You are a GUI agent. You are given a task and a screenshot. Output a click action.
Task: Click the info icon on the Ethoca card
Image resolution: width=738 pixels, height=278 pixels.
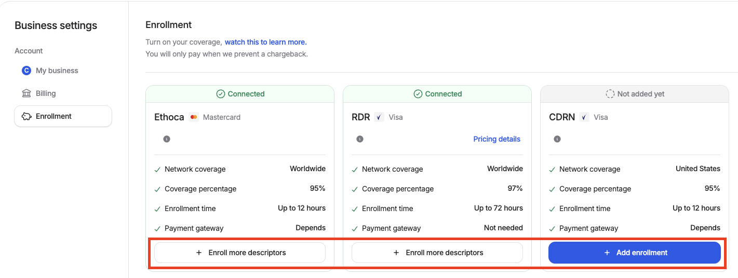click(x=167, y=139)
